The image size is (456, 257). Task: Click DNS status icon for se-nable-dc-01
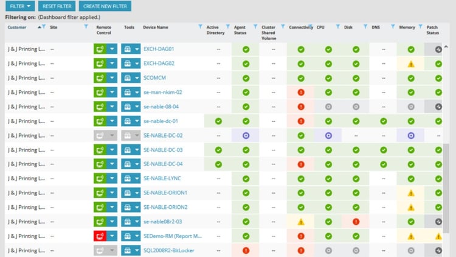coord(384,121)
